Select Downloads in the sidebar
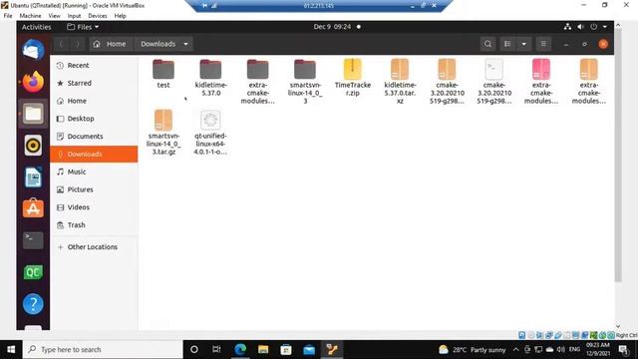 point(94,154)
